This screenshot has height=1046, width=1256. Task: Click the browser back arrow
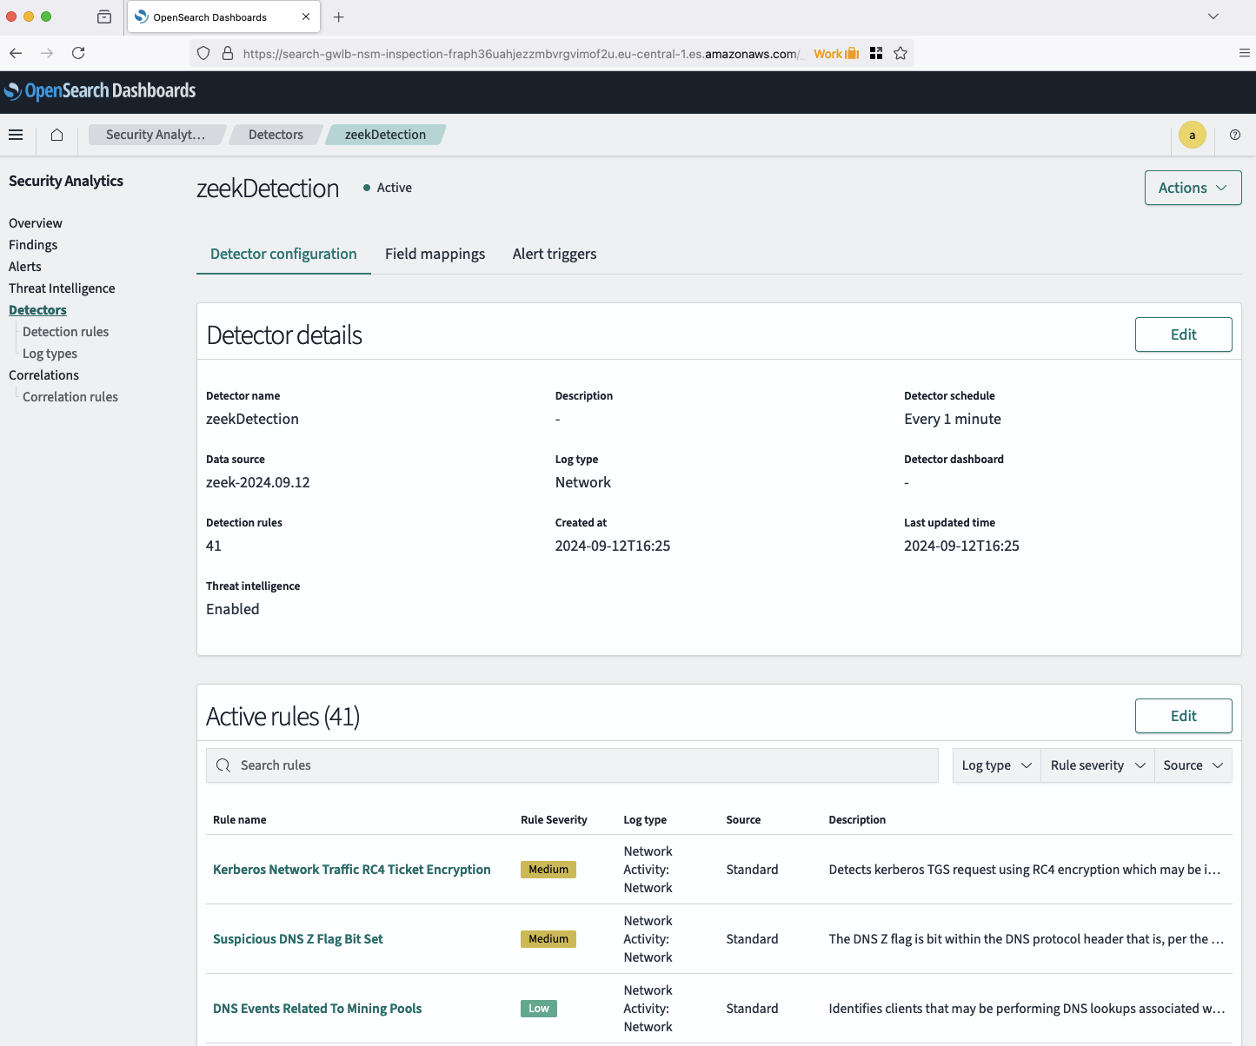(15, 53)
